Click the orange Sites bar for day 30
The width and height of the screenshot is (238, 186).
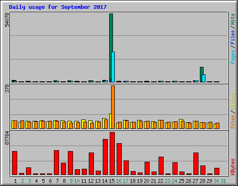(x=218, y=126)
